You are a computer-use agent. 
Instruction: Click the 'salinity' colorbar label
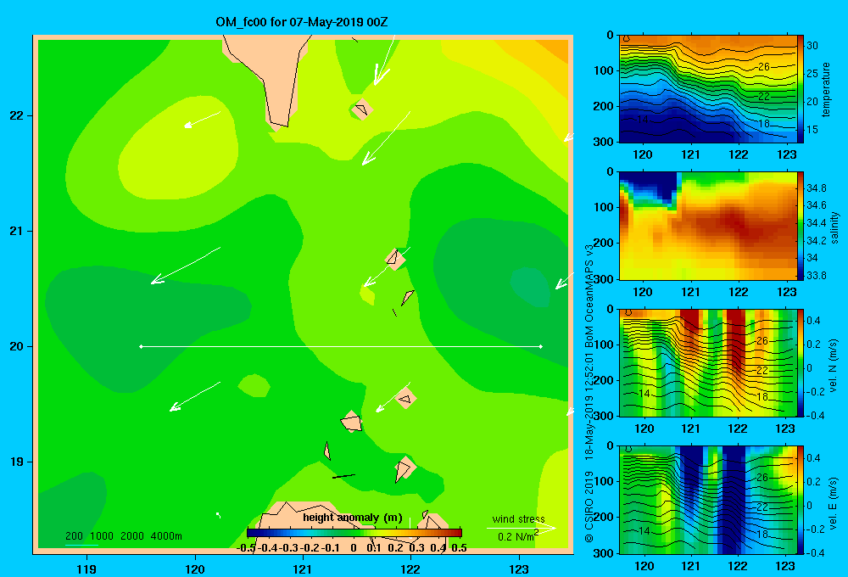pyautogui.click(x=835, y=227)
